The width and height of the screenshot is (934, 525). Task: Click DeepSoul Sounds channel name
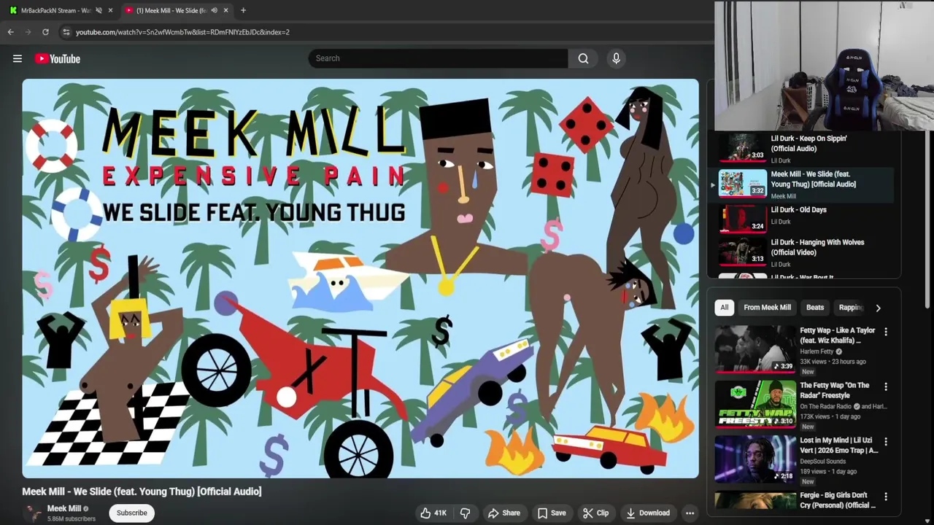(x=822, y=462)
